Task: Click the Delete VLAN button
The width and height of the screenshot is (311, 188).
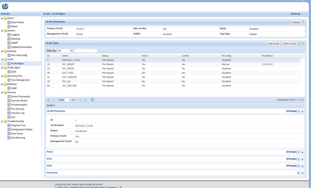Action: (x=289, y=44)
